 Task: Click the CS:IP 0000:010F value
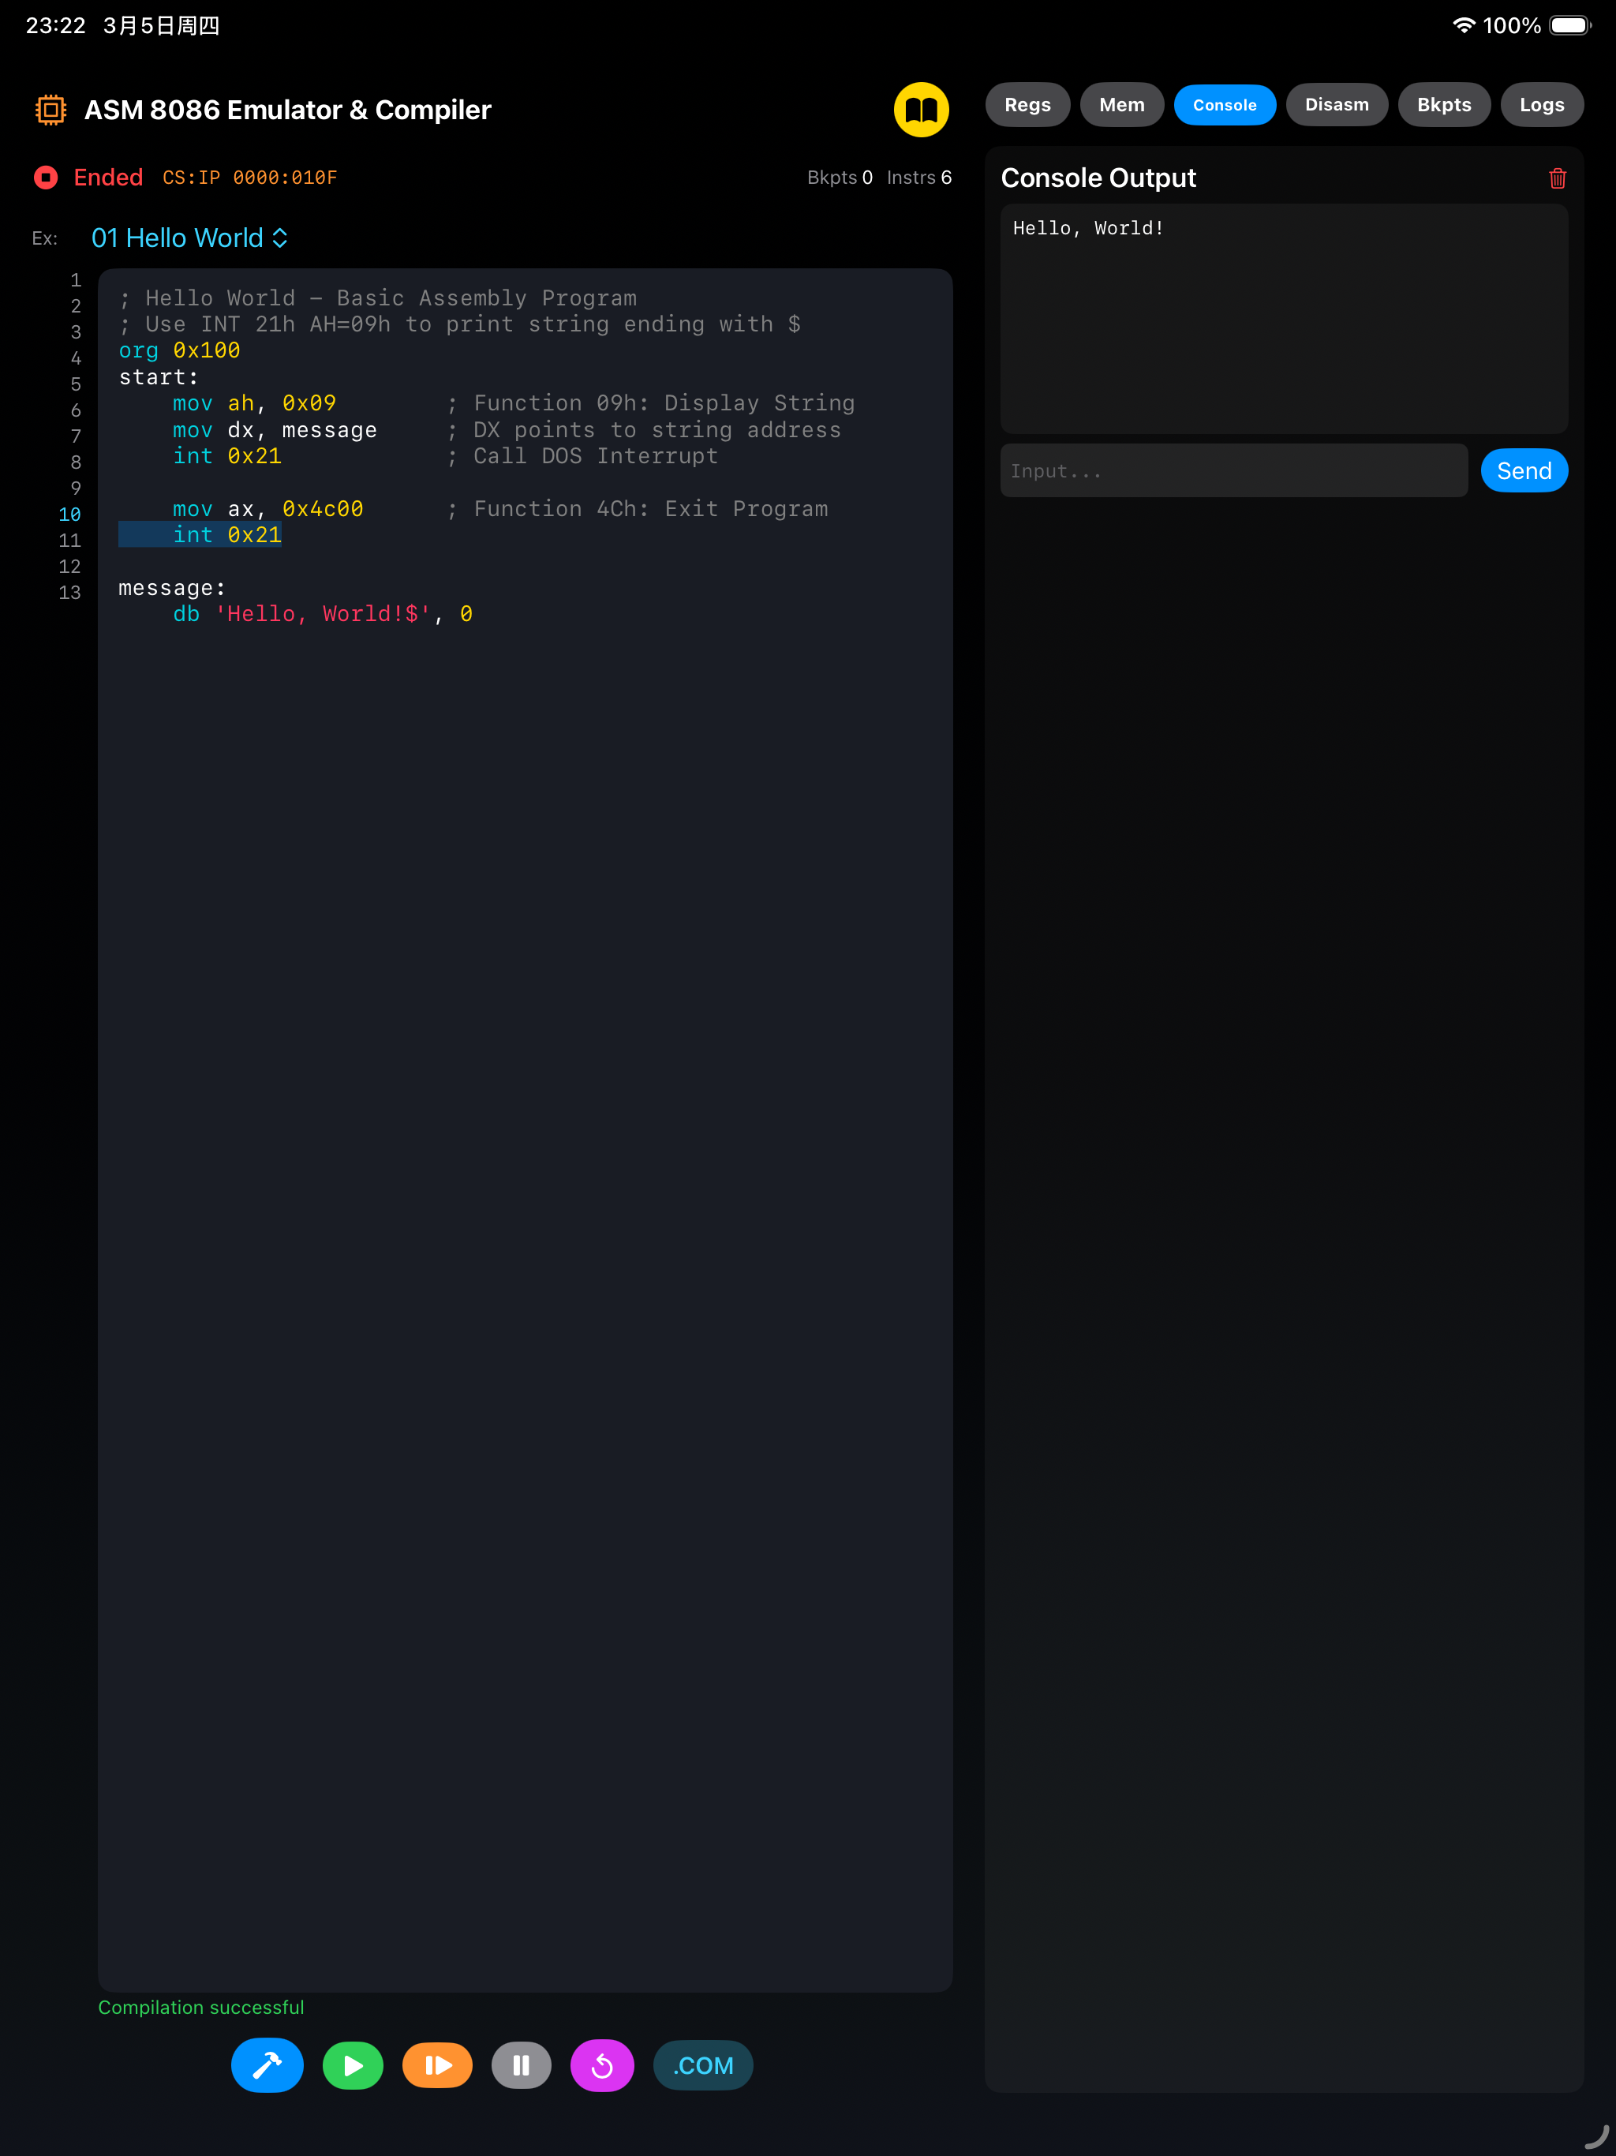click(x=249, y=178)
